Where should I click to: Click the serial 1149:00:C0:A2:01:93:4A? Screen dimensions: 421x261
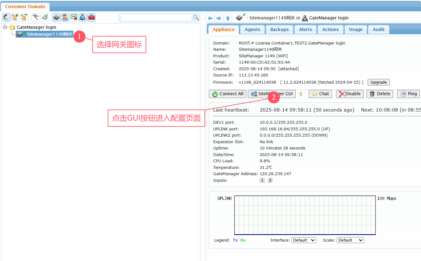(x=264, y=62)
